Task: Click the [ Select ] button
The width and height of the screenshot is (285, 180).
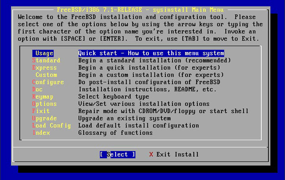Action: click(118, 155)
